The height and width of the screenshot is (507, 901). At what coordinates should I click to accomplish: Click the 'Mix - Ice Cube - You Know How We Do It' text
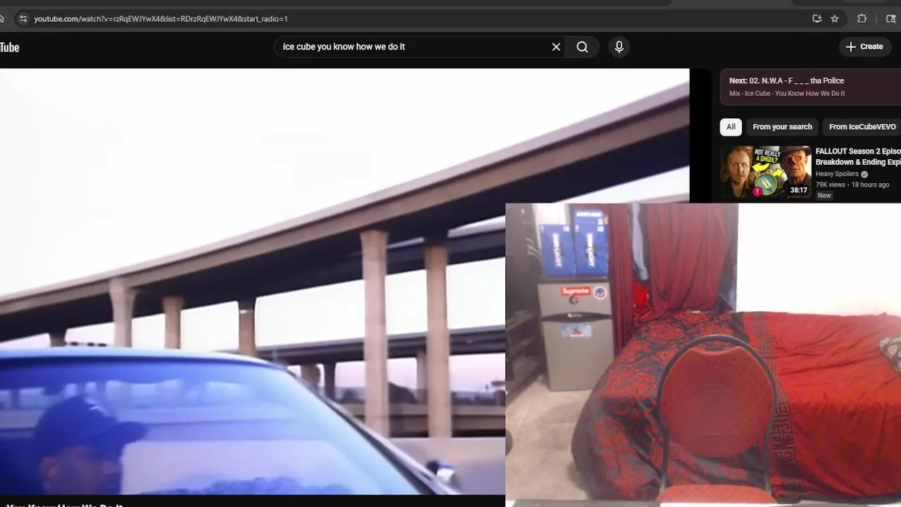click(x=787, y=94)
